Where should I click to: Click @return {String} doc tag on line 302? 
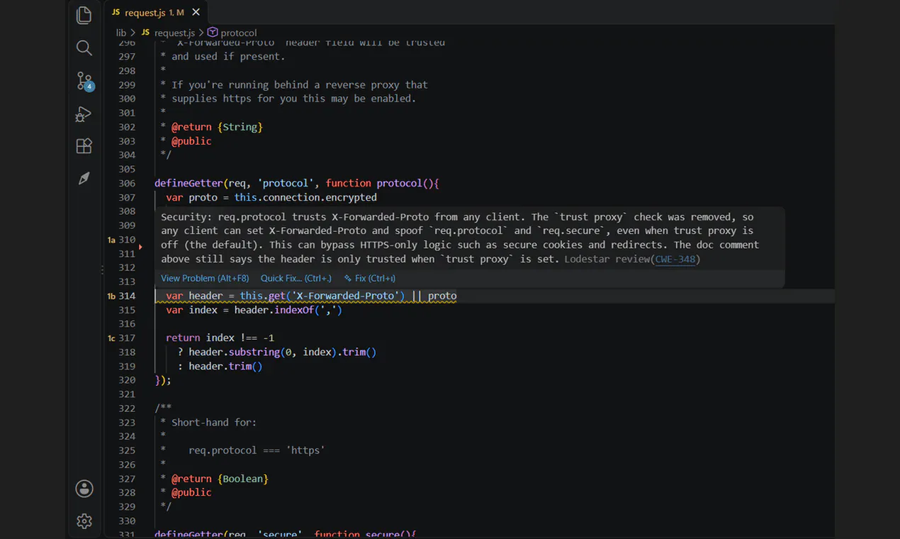pos(217,127)
